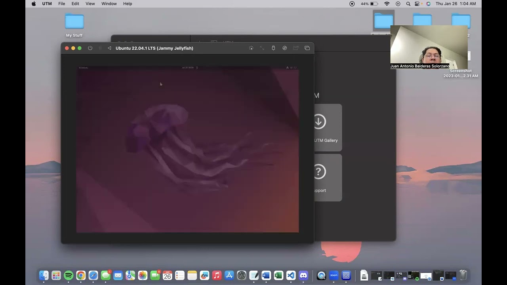
Task: Open Freeform from the dock
Action: tap(204, 275)
